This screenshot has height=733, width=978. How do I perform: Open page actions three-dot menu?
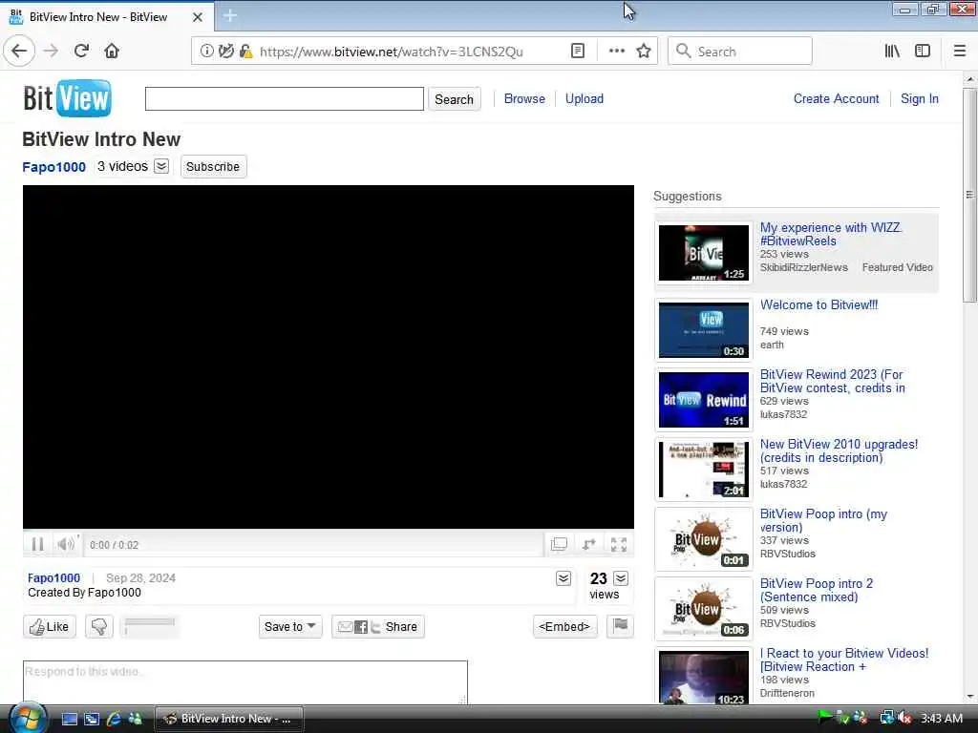(x=616, y=52)
